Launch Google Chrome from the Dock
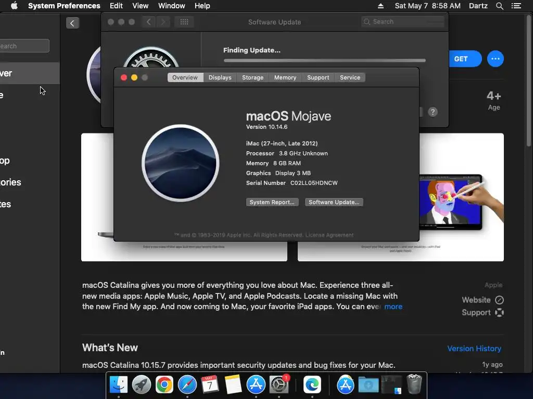Viewport: 533px width, 399px height. tap(164, 385)
